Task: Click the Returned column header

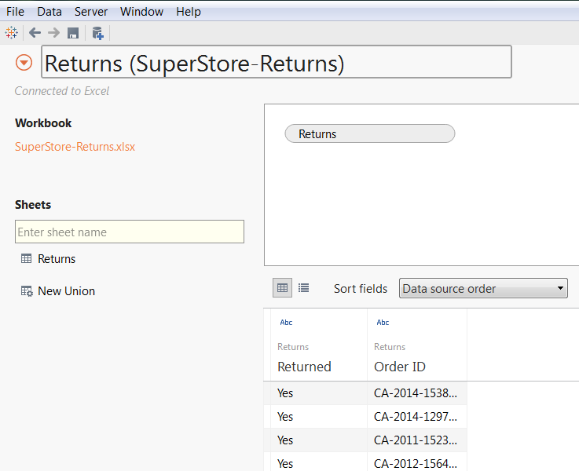Action: click(x=304, y=367)
